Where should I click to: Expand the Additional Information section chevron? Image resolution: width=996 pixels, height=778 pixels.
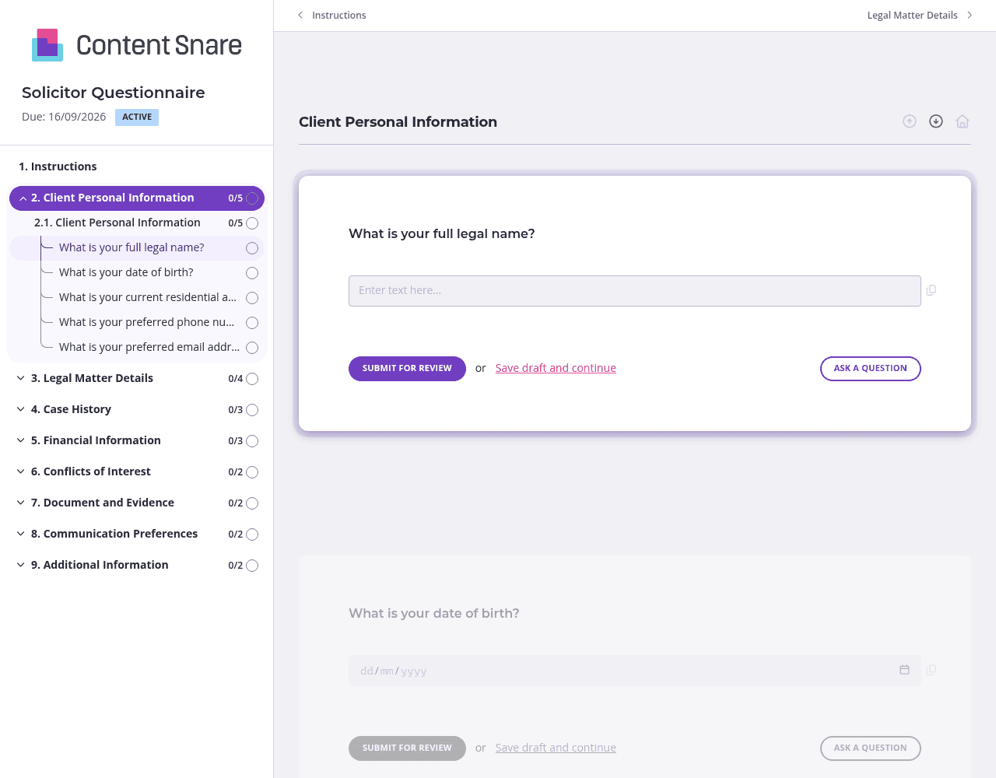[x=20, y=565]
